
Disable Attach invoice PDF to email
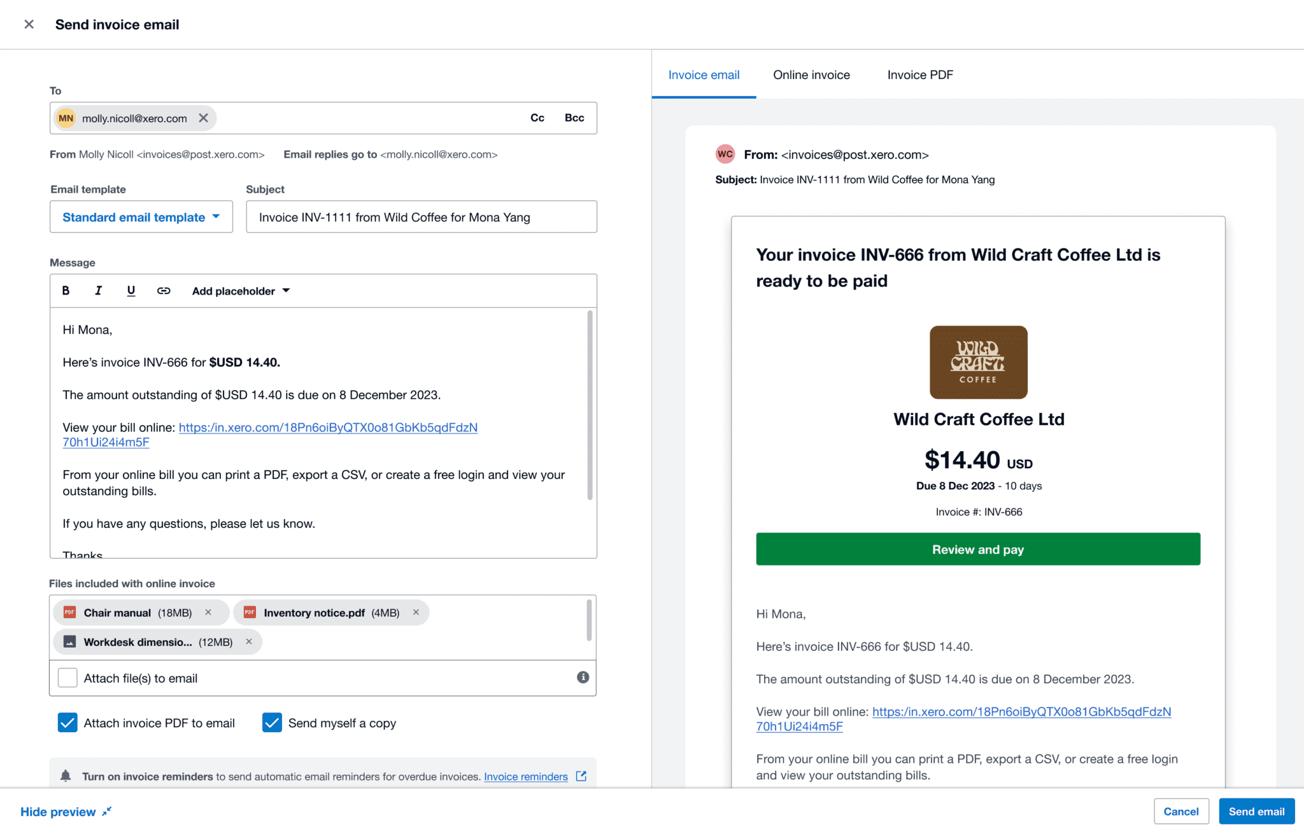67,723
